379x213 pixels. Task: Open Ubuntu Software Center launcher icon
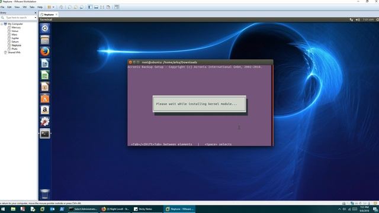tap(45, 98)
